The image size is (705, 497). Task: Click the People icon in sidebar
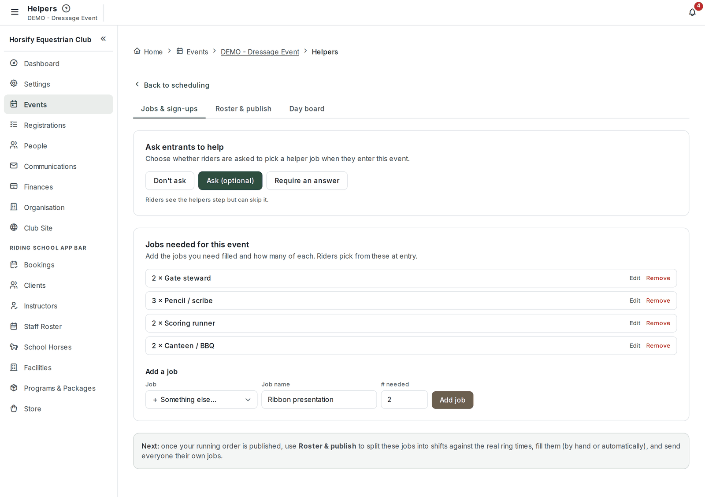(x=14, y=145)
